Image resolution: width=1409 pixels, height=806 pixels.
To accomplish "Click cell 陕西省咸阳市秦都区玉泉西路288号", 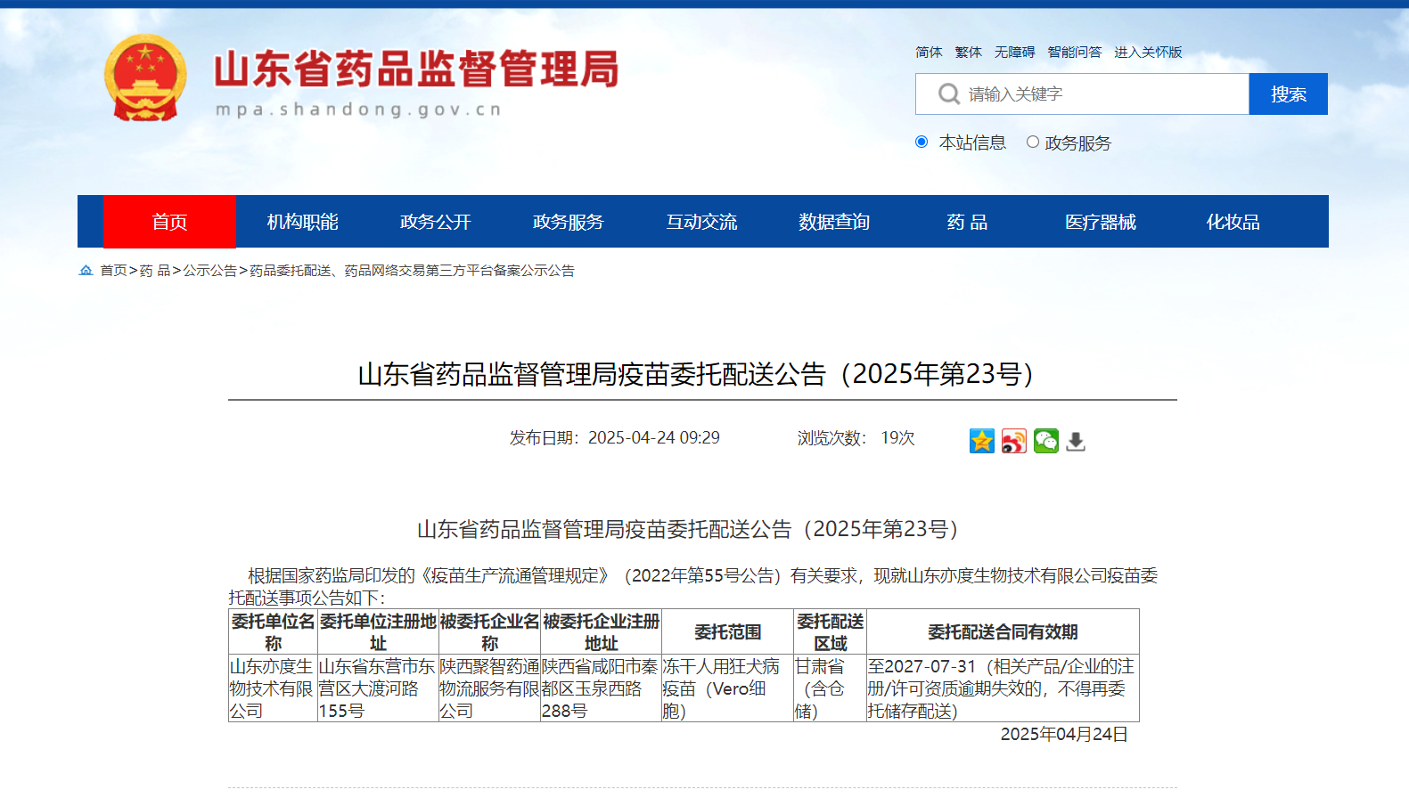I will (602, 688).
